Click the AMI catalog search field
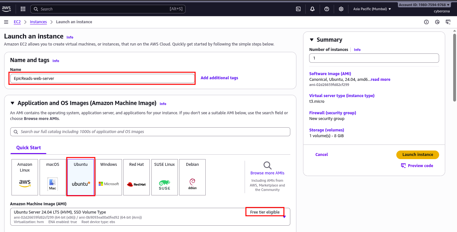The height and width of the screenshot is (232, 457). coord(150,132)
